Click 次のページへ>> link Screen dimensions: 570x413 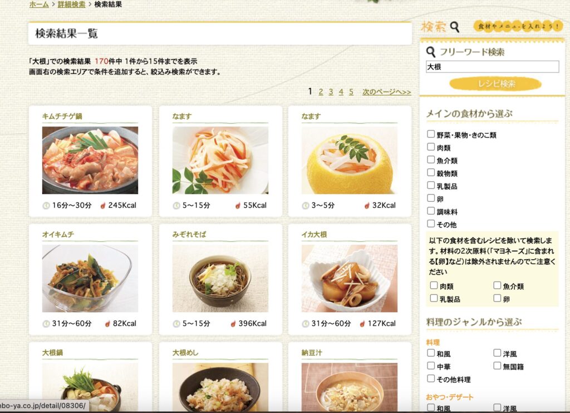coord(386,92)
